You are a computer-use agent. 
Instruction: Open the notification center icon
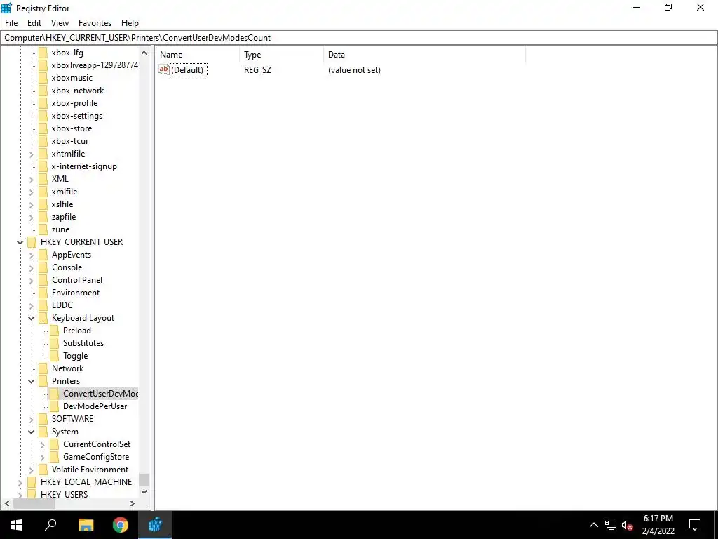click(x=695, y=525)
